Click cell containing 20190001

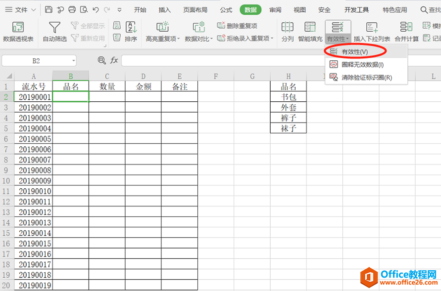(x=33, y=97)
